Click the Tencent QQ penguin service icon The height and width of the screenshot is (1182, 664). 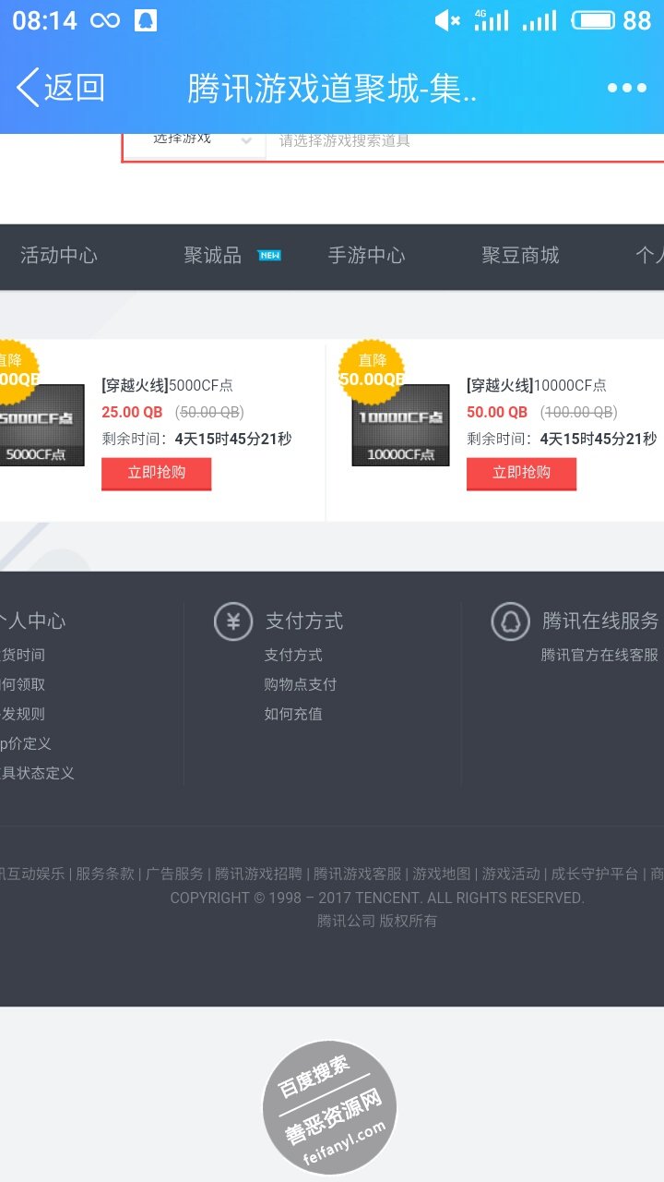(x=510, y=621)
